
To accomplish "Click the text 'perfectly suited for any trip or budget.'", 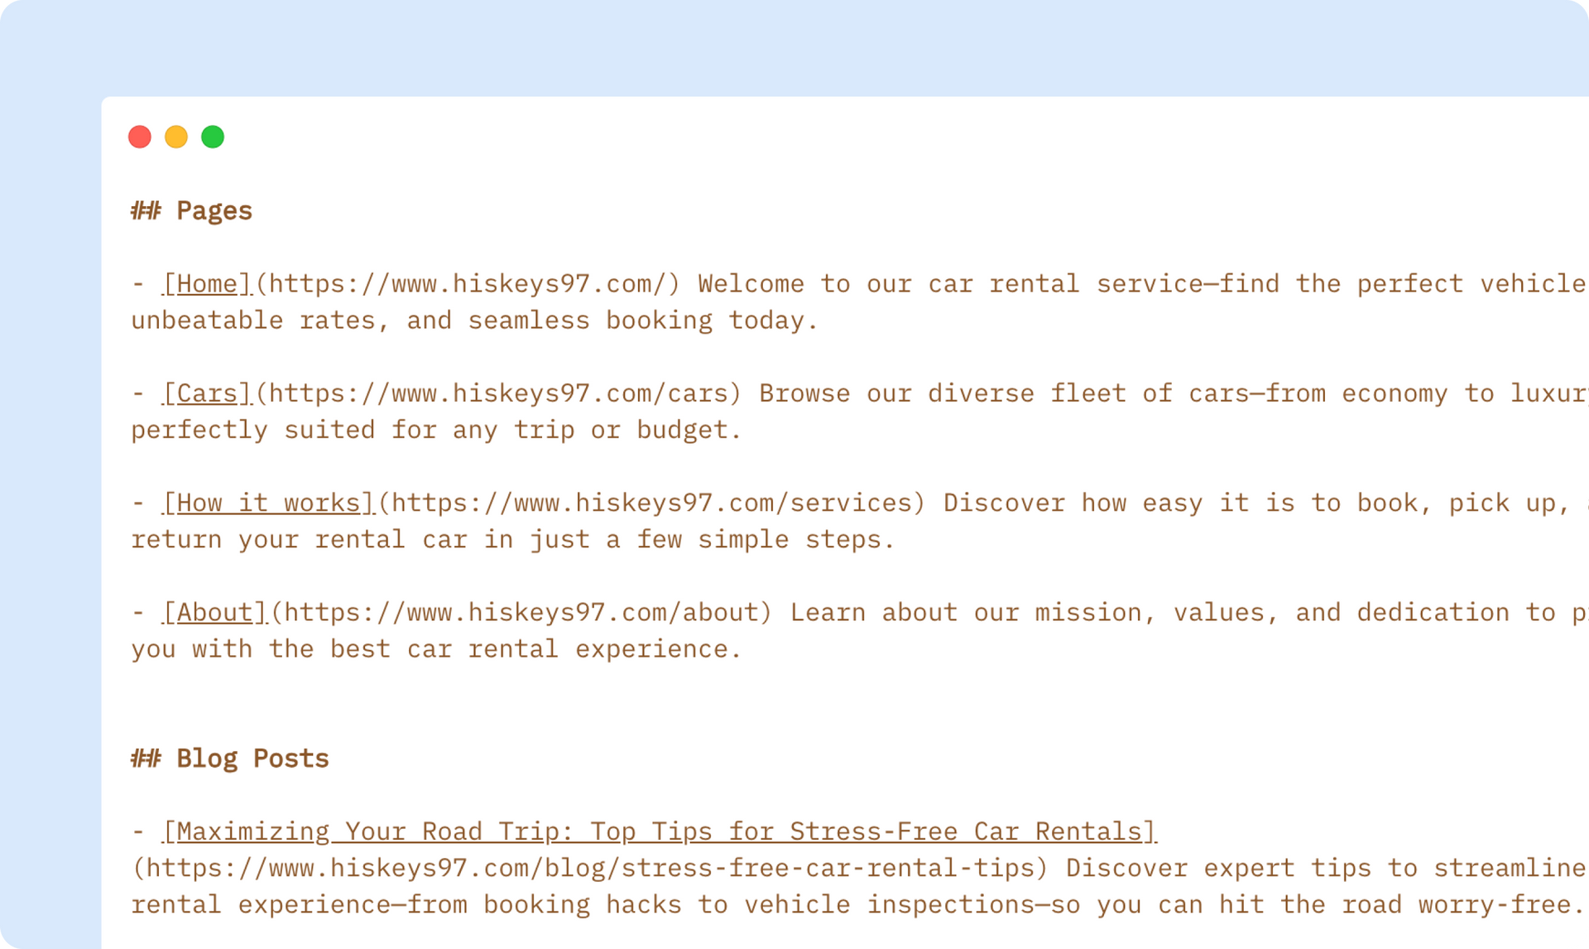I will (436, 430).
